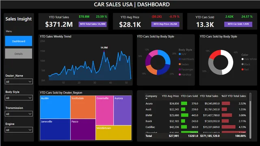
Task: Click the Black color legend marker
Action: click(243, 64)
